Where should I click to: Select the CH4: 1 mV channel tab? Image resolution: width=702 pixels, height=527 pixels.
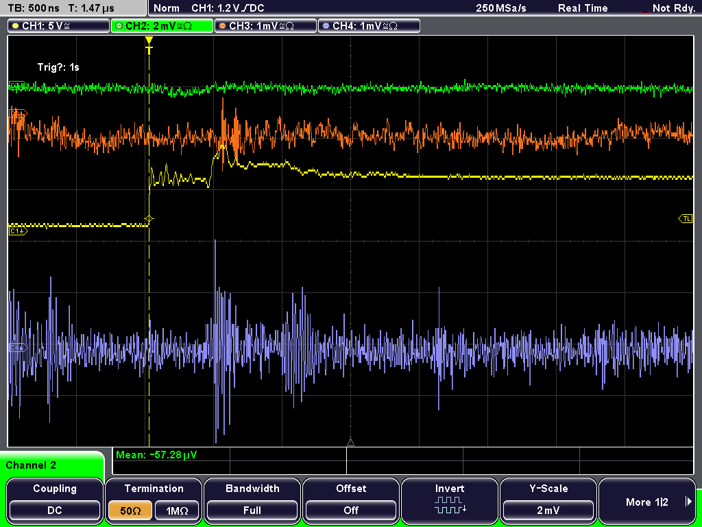pos(369,26)
